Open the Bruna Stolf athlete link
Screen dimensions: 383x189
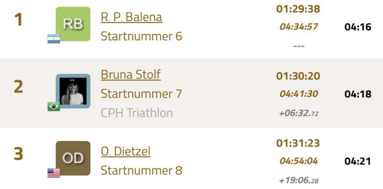tap(131, 75)
